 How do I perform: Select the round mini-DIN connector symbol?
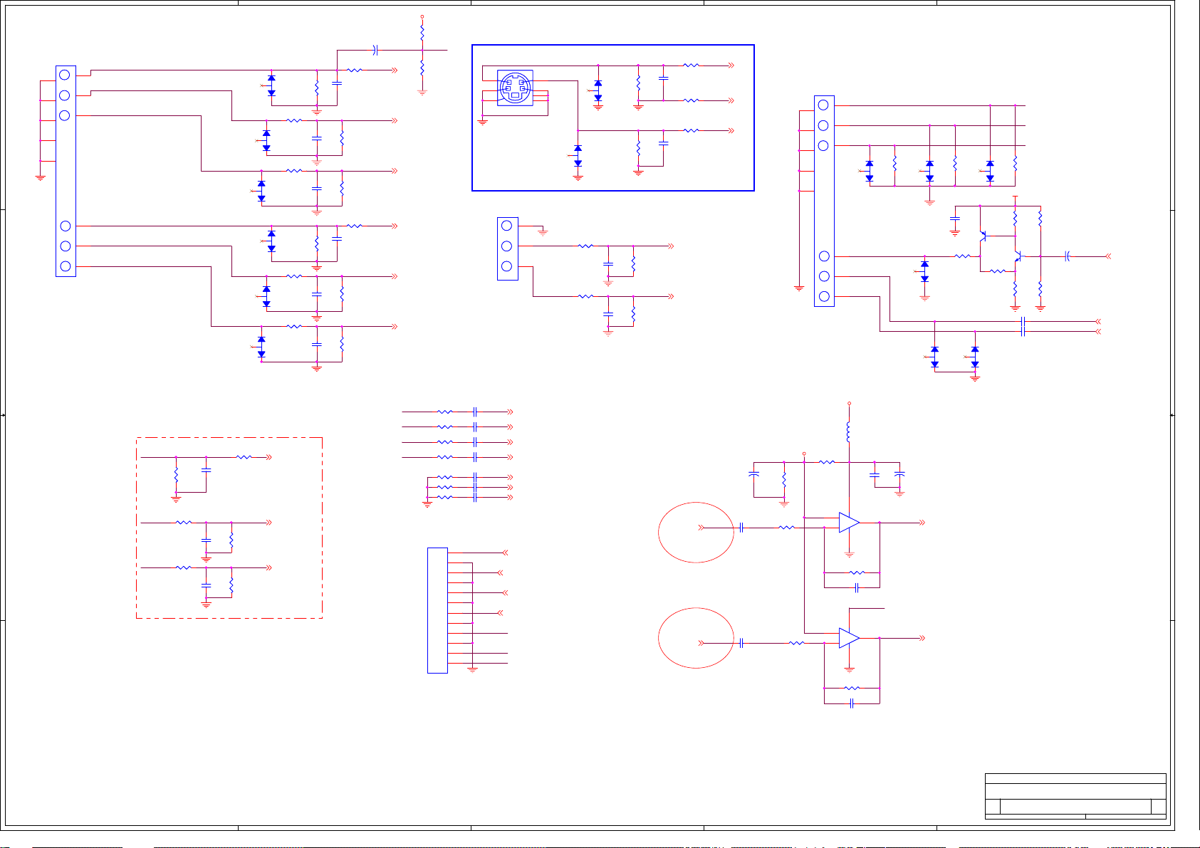coord(515,88)
